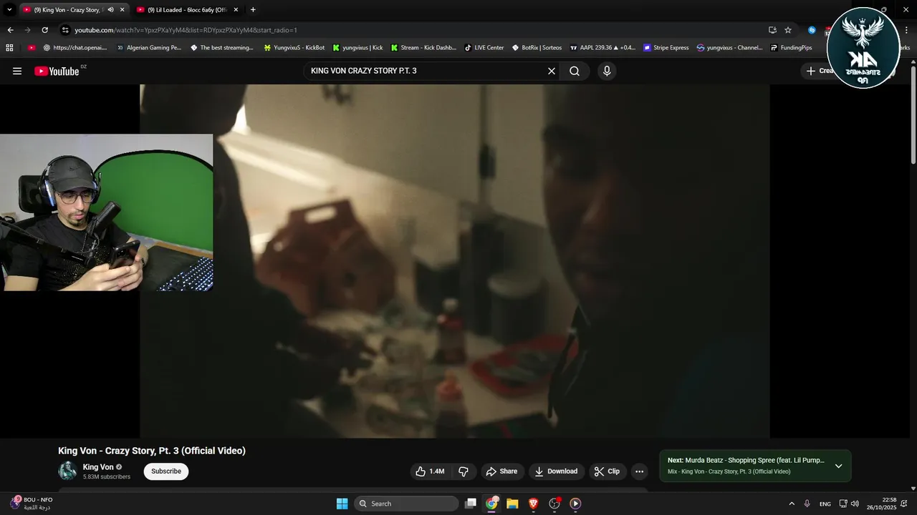The image size is (917, 515).
Task: Open the King Von channel name link
Action: click(98, 467)
